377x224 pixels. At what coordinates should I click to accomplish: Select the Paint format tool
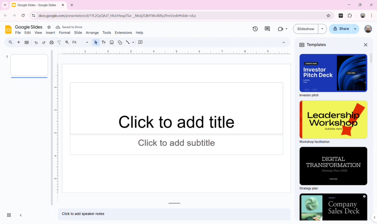[x=59, y=42]
